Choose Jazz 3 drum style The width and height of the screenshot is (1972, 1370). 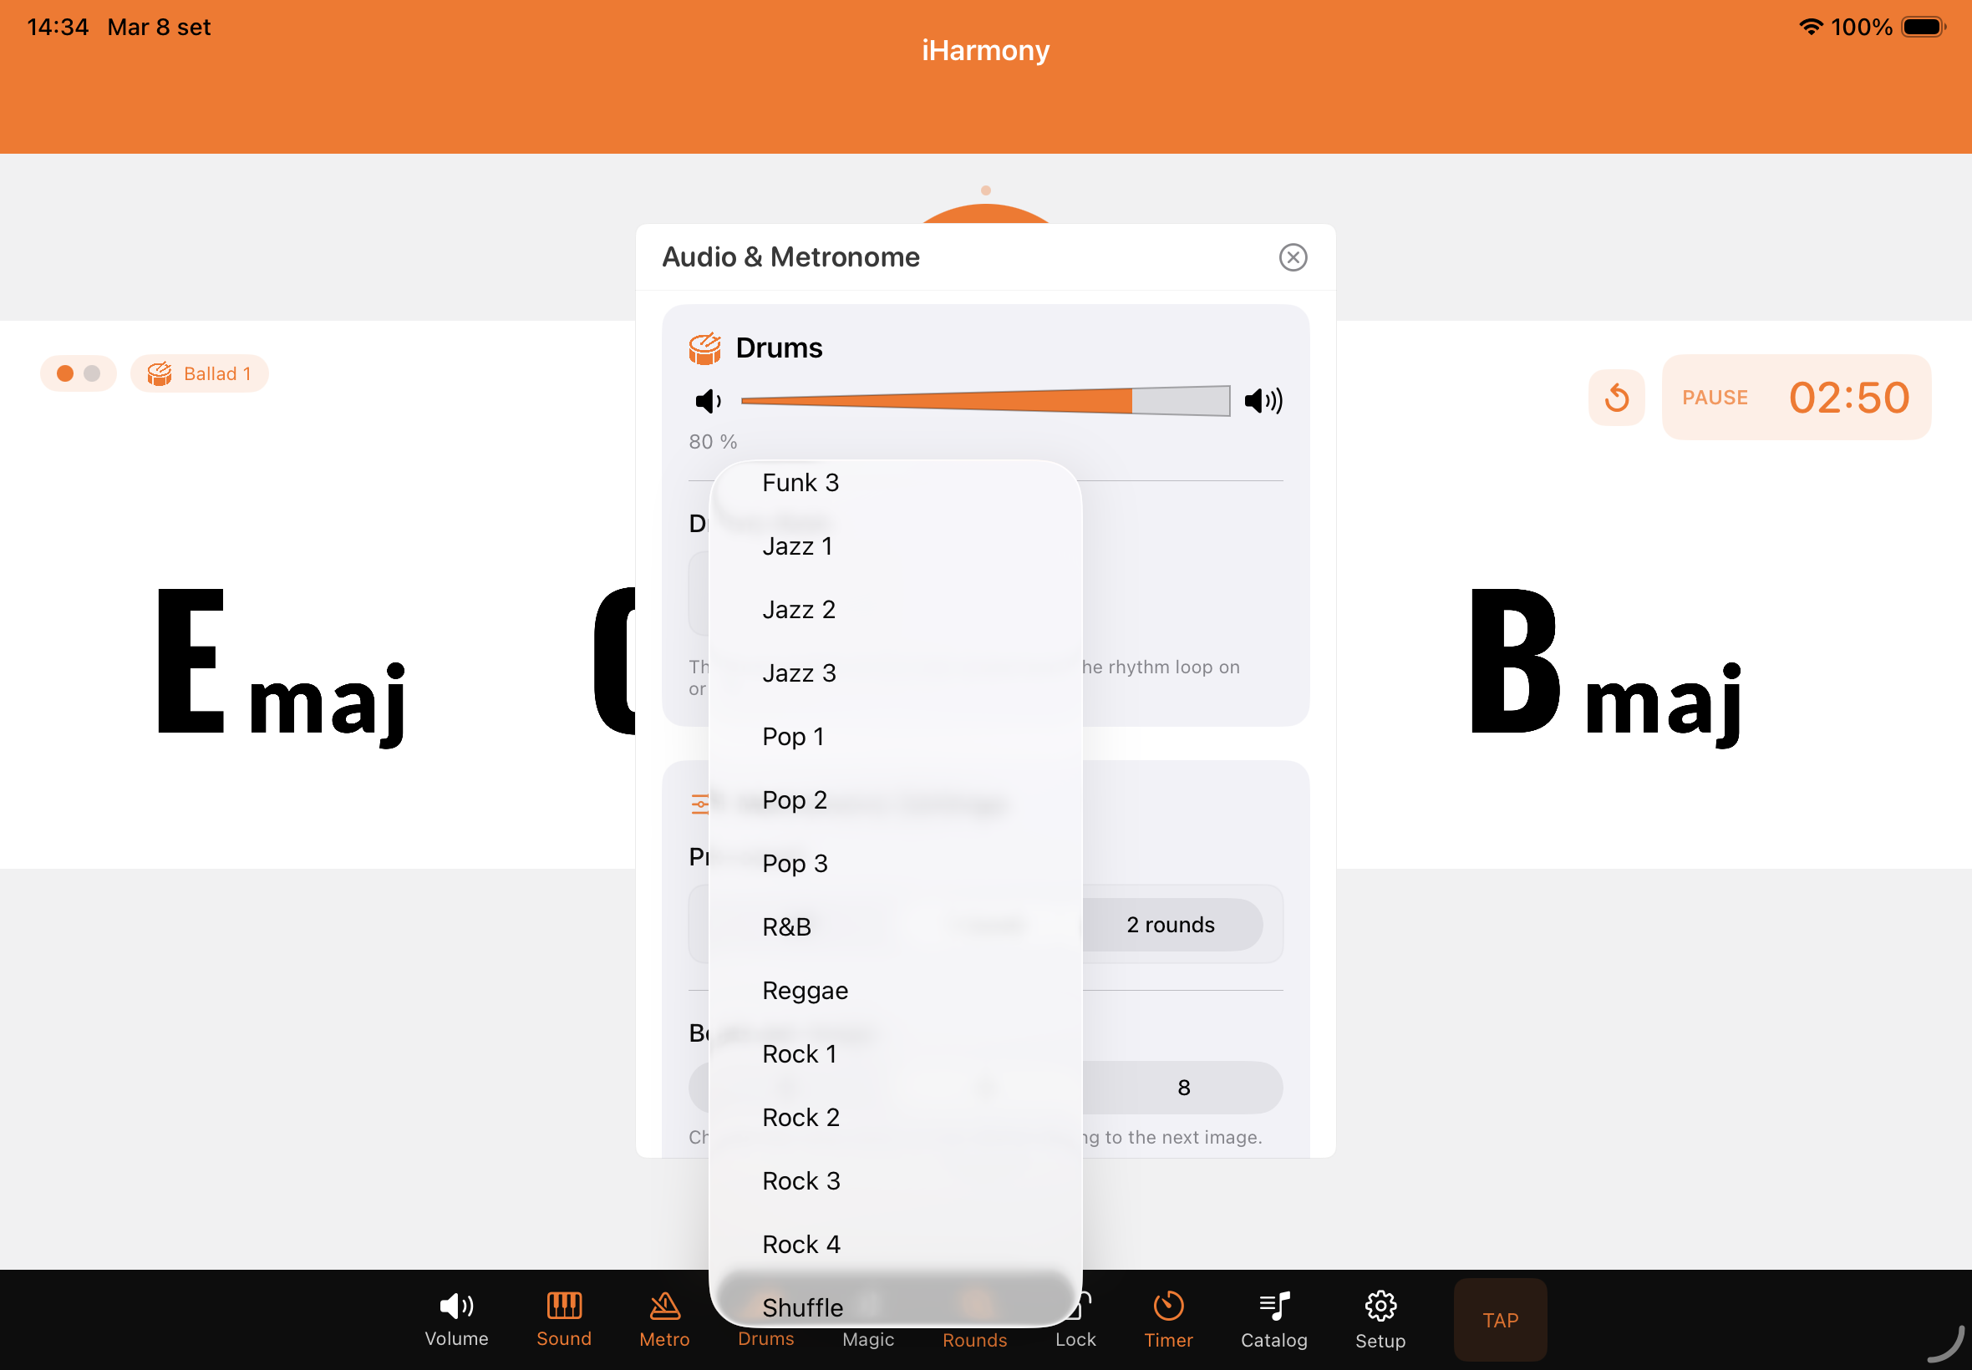896,673
